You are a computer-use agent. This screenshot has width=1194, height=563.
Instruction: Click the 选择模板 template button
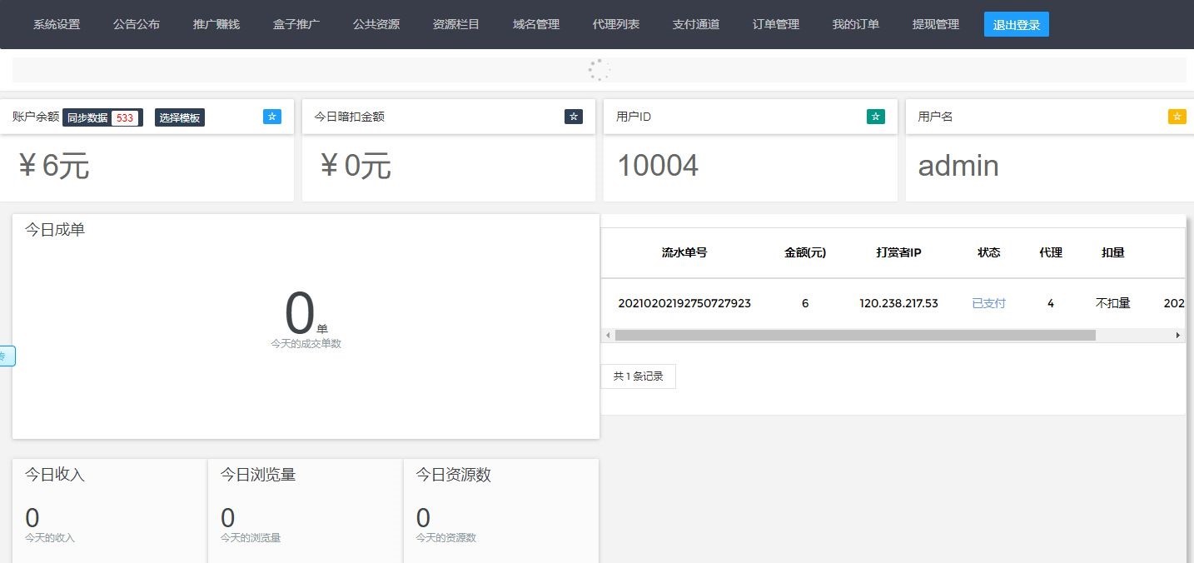pos(179,117)
